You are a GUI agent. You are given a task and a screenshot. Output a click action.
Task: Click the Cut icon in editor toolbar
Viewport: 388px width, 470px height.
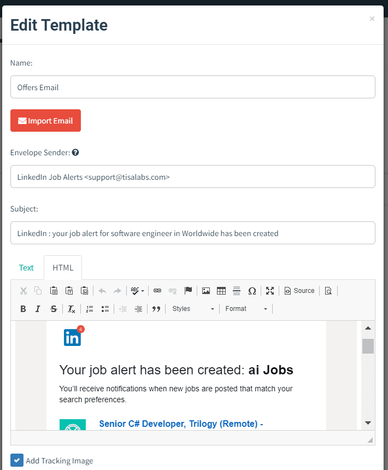tap(23, 291)
